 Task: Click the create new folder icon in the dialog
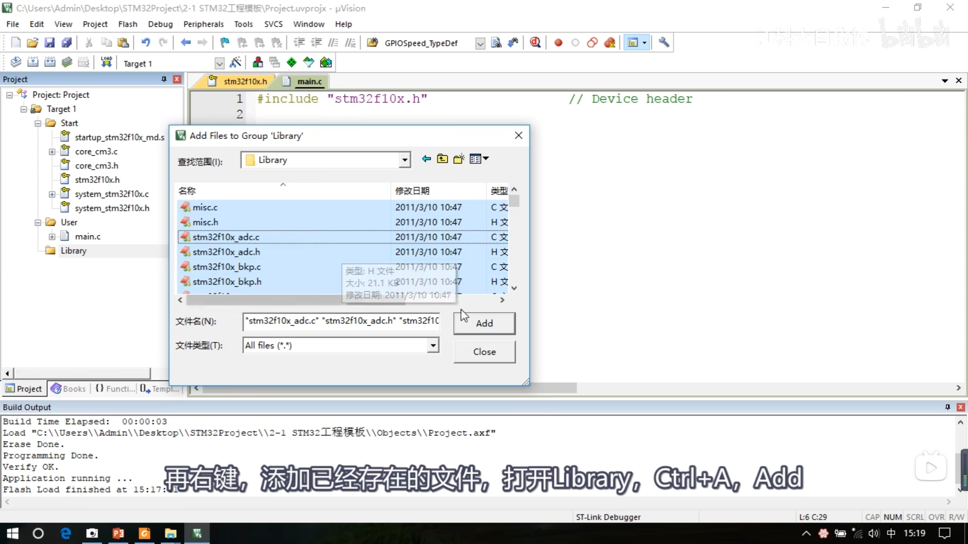click(459, 159)
